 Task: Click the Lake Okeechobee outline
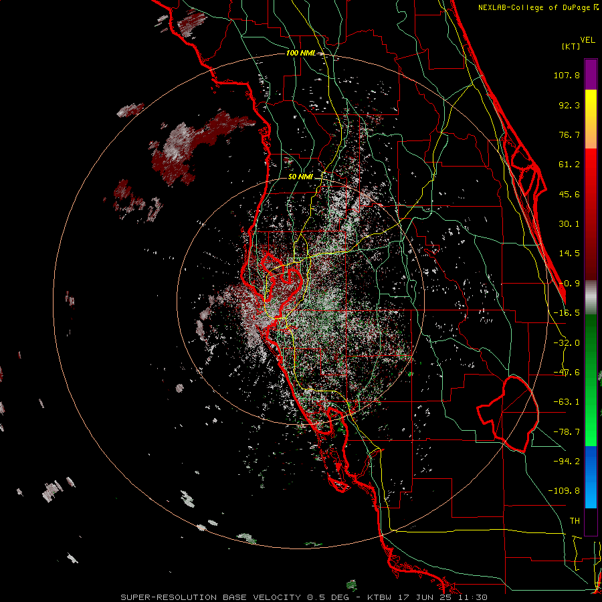pos(508,414)
